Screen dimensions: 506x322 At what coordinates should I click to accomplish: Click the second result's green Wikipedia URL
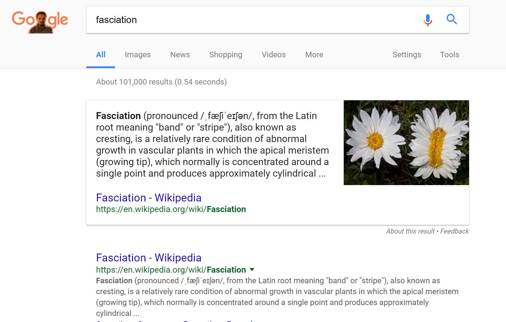click(171, 270)
